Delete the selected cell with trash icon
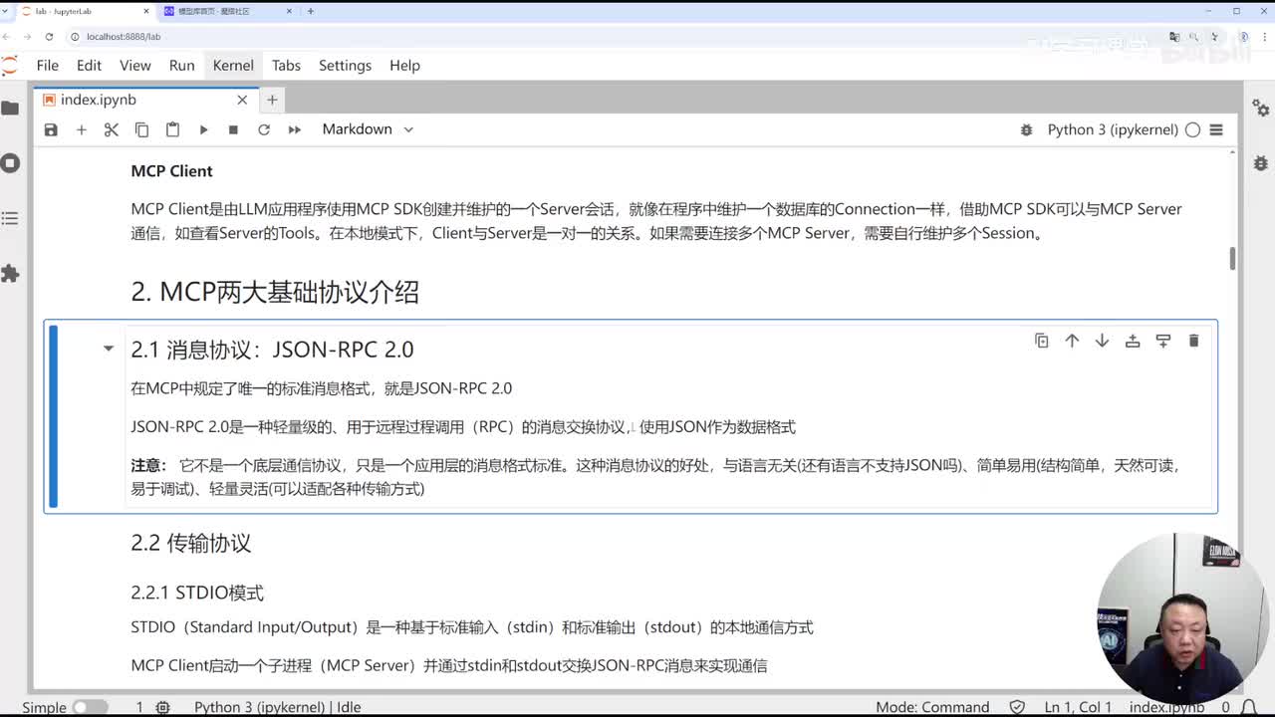1275x717 pixels. (x=1193, y=341)
